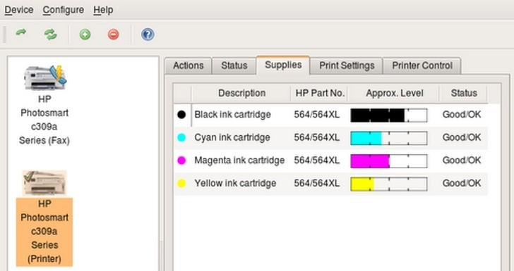Select HP Photosmart c309a Series (Printer) device
Screen dimensions: 514x271
tap(44, 218)
